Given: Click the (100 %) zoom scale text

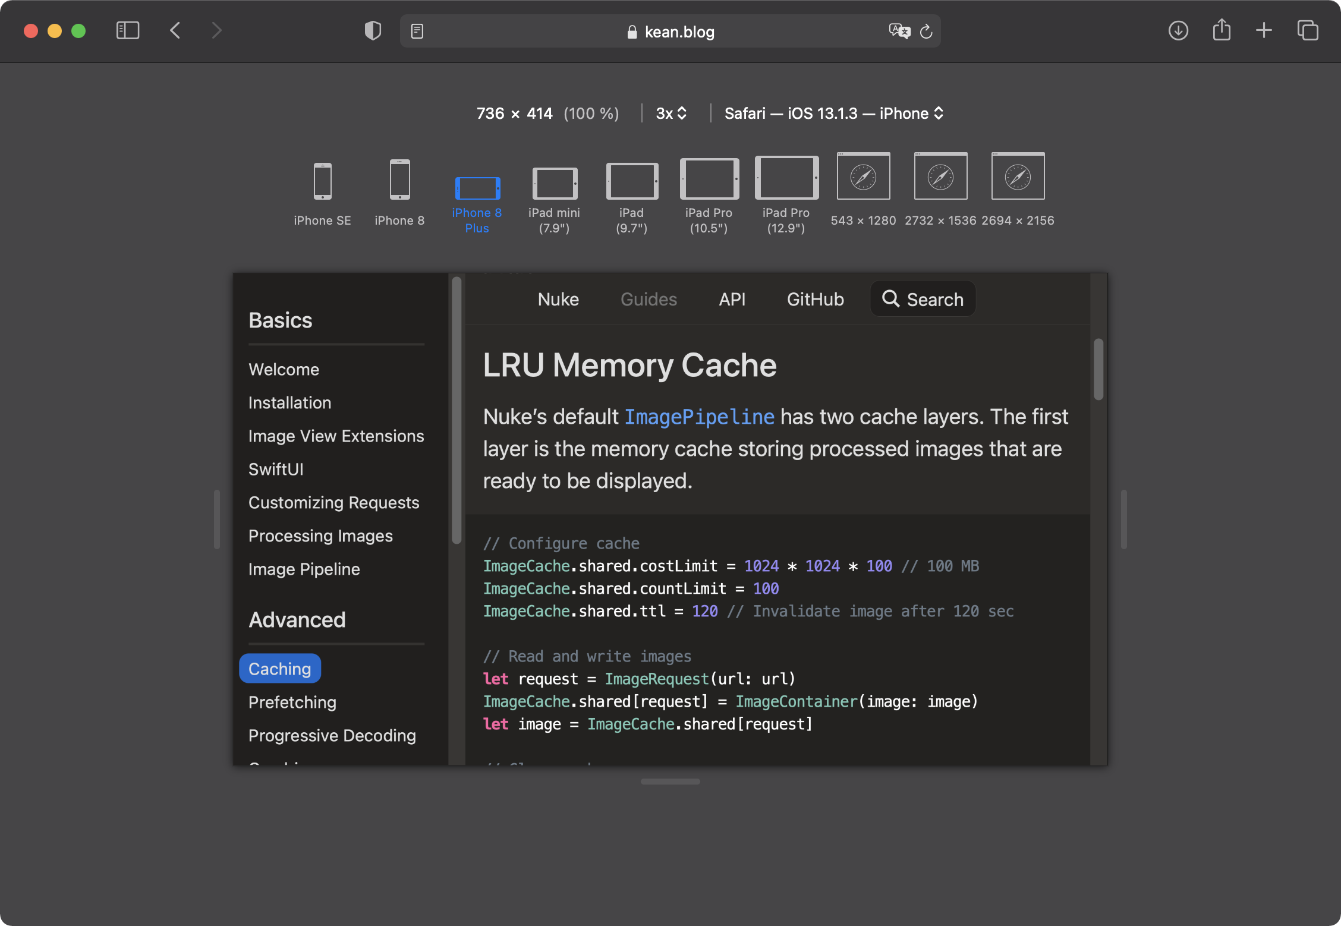Looking at the screenshot, I should coord(591,113).
